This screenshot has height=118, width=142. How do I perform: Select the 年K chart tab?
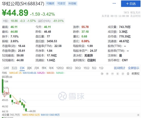tap(51, 68)
